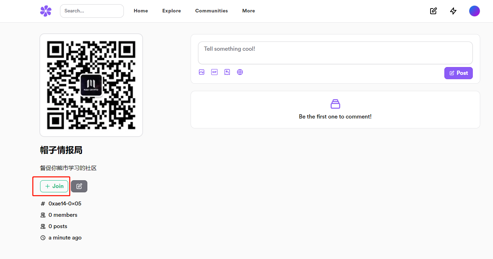Open the globe icon in composer
Viewport: 493px width, 259px height.
tap(240, 72)
